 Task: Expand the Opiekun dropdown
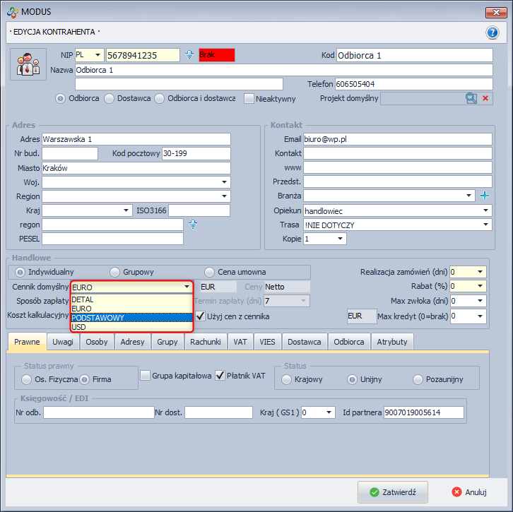click(485, 210)
